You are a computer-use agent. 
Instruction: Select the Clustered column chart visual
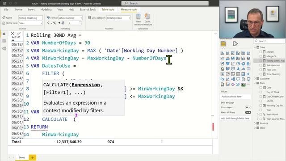(x=238, y=53)
